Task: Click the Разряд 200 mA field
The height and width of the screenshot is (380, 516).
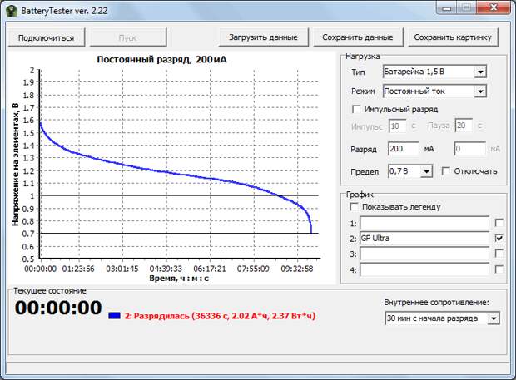Action: pos(404,149)
